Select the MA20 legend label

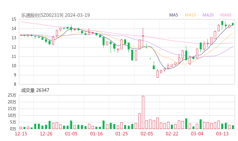[208, 15]
